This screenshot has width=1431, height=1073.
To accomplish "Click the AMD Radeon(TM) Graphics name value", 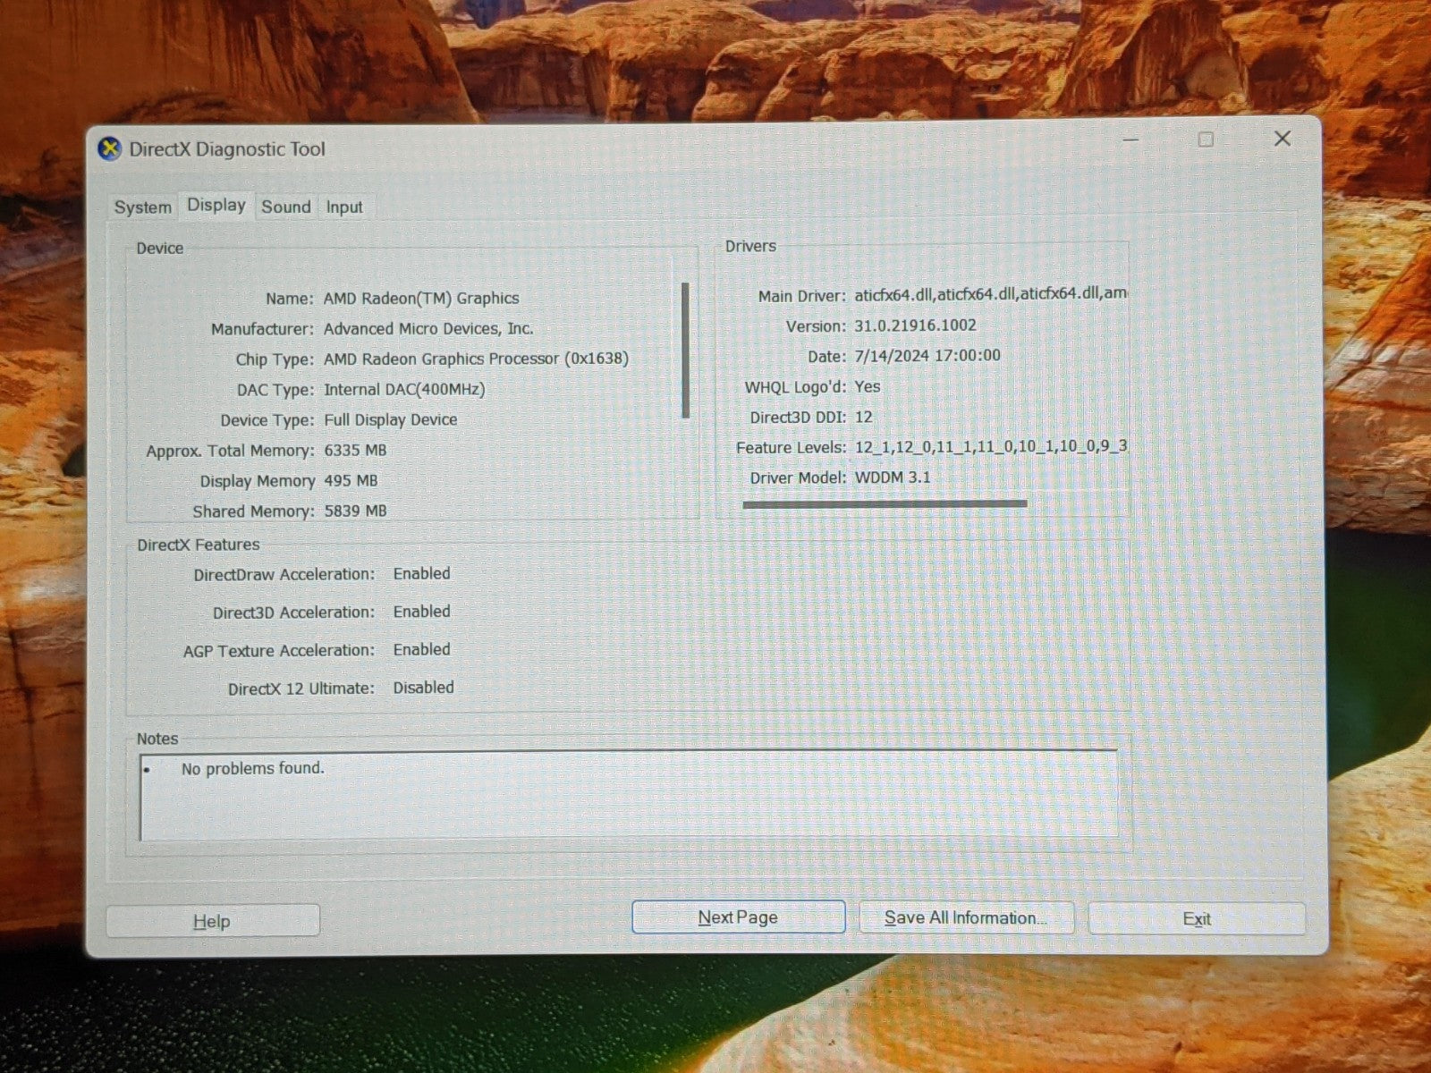I will coord(420,299).
